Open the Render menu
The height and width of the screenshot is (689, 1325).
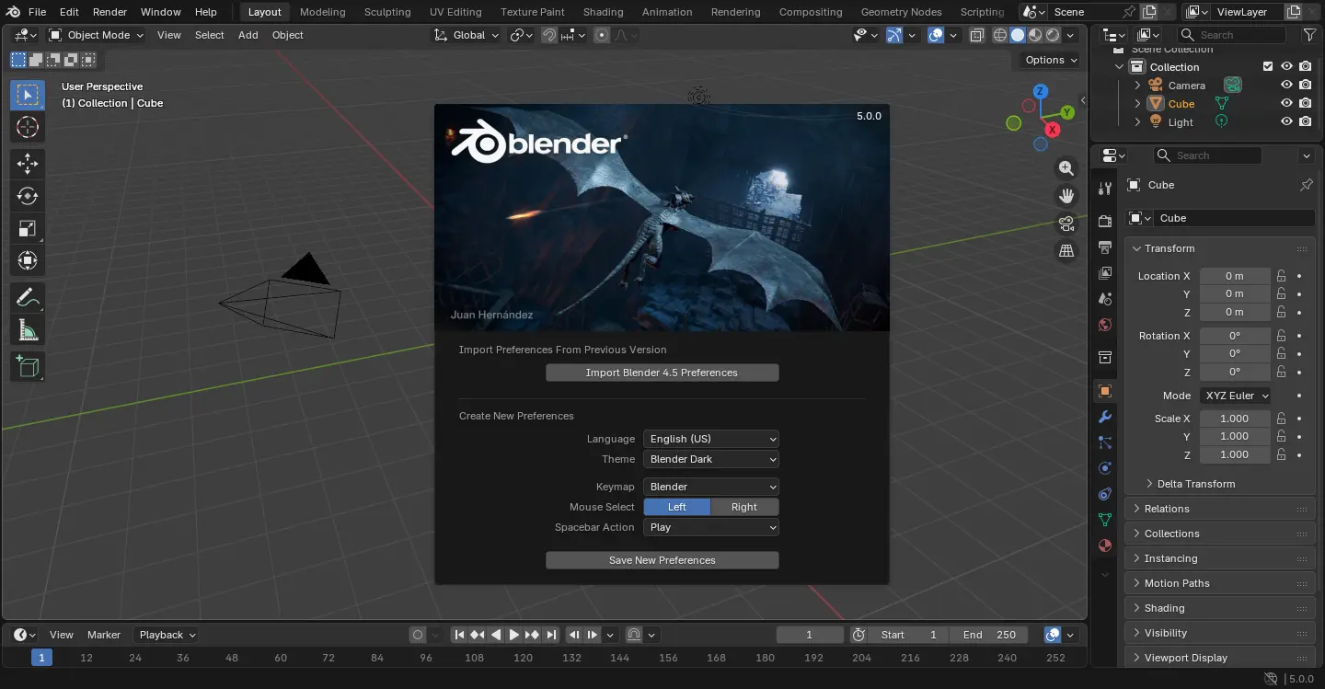(109, 12)
